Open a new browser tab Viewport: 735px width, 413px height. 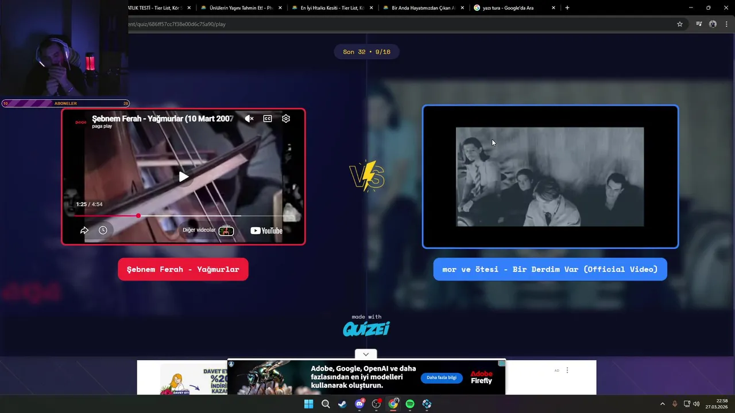[x=567, y=8]
